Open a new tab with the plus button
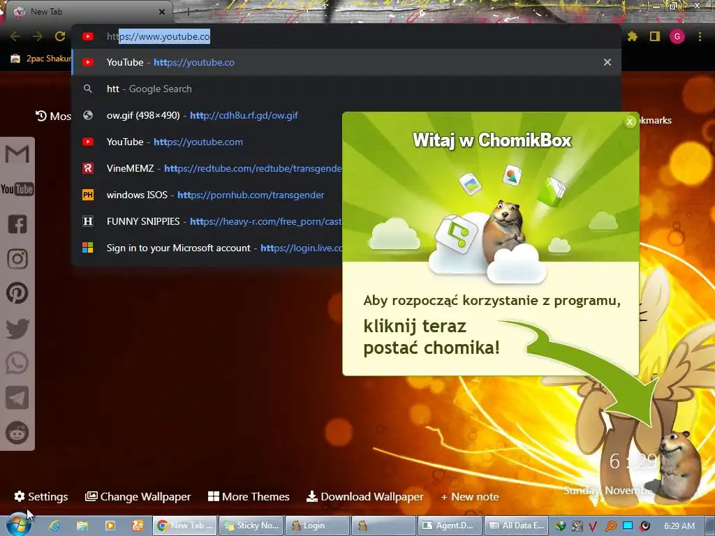 point(188,13)
